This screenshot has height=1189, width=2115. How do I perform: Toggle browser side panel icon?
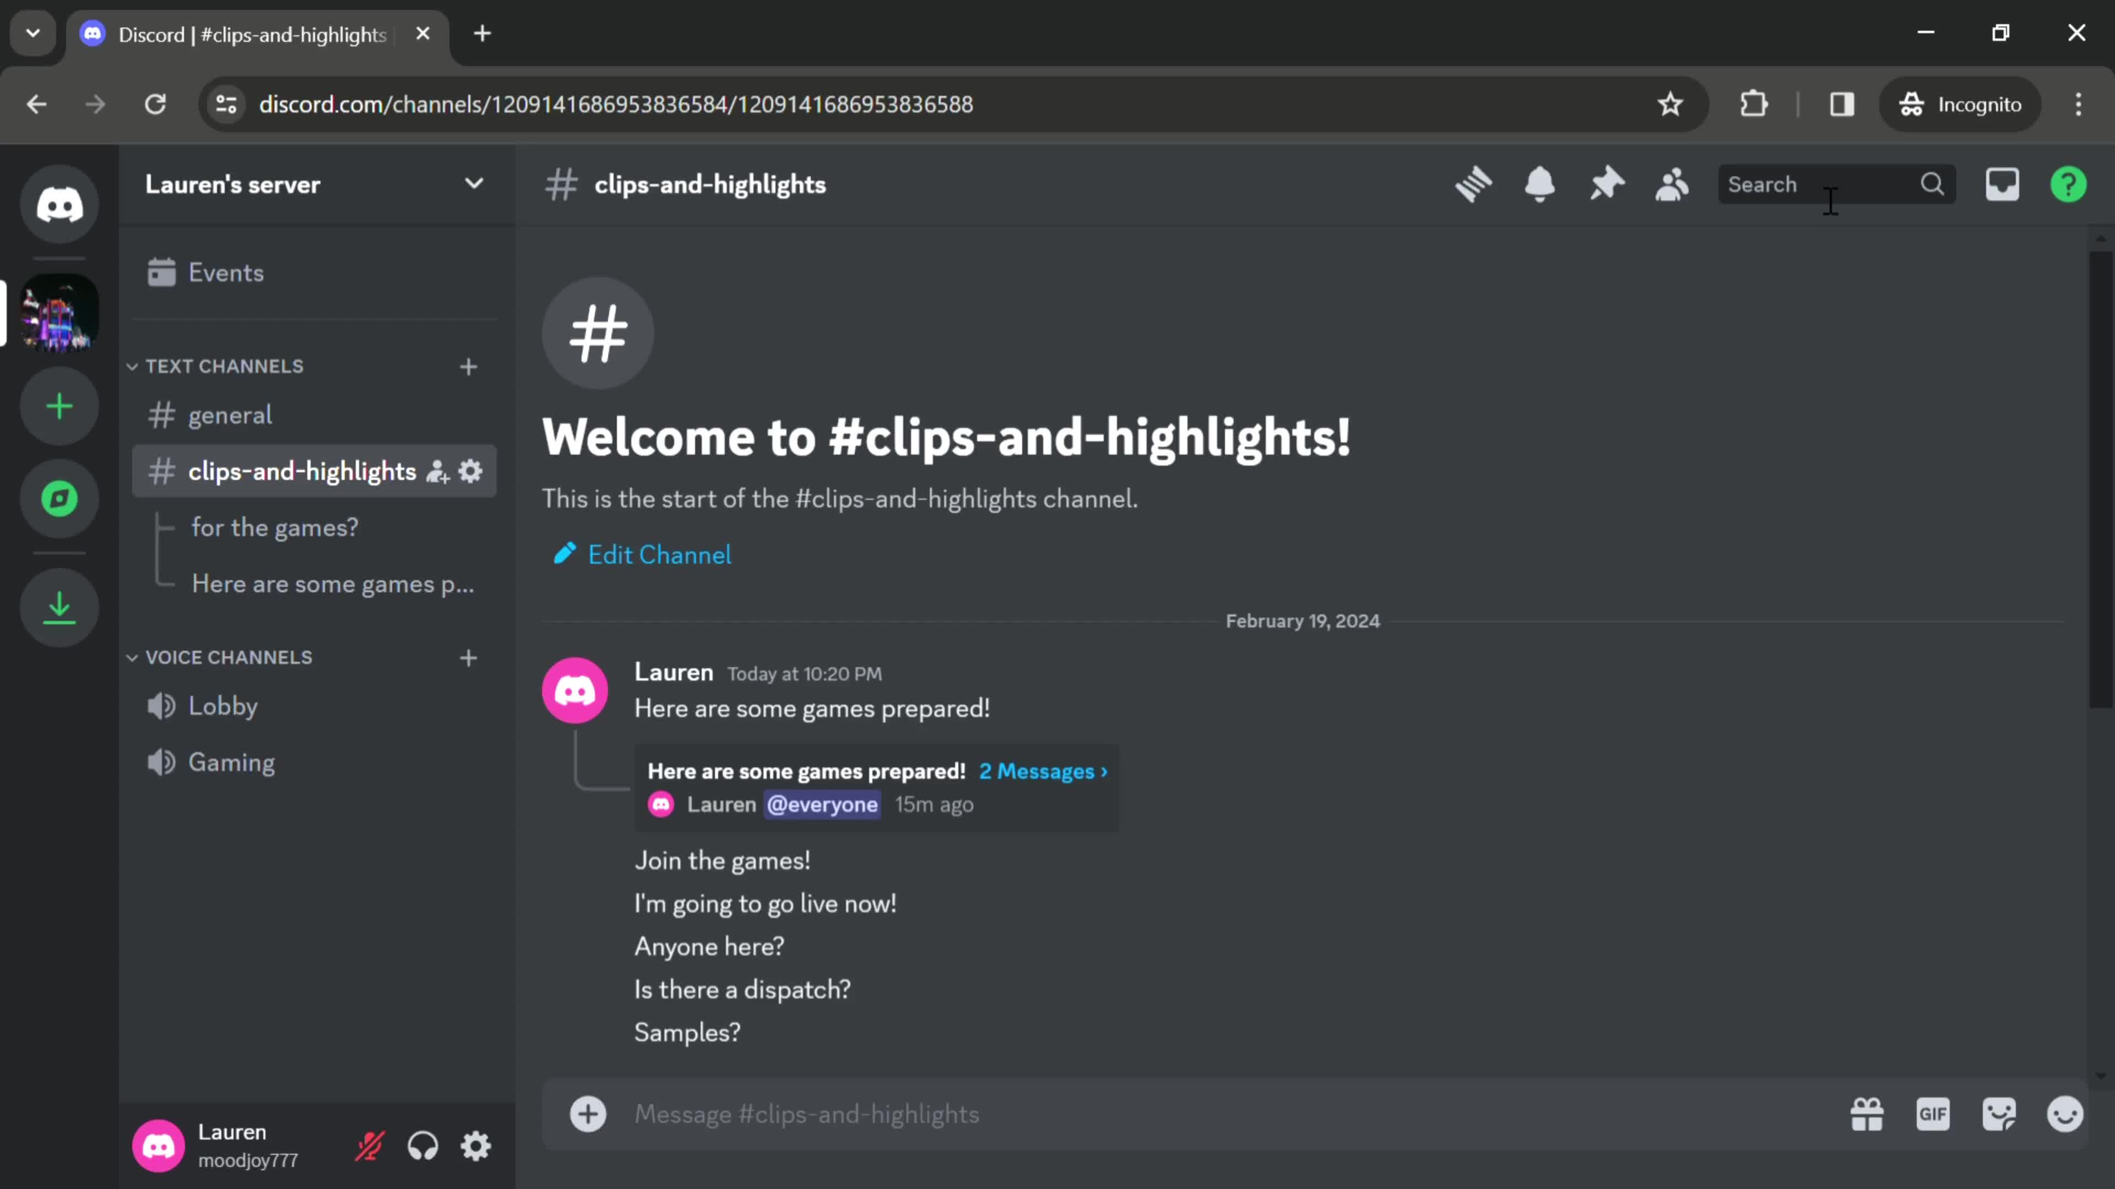coord(1842,104)
